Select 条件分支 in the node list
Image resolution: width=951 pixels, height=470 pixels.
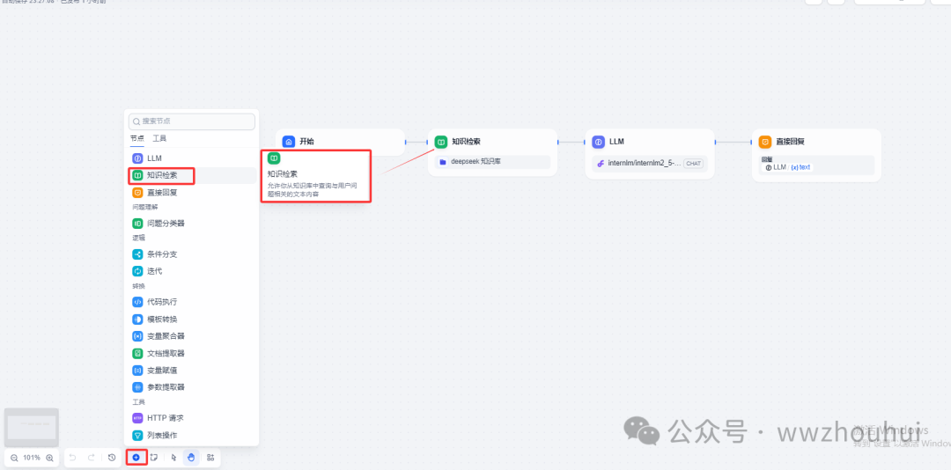click(161, 254)
